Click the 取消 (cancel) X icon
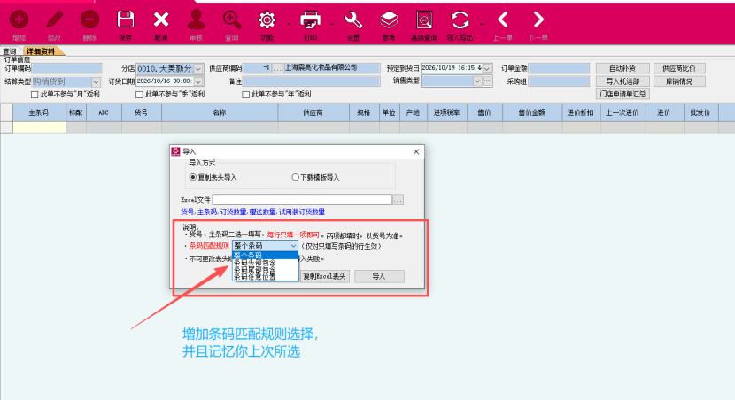 161,19
